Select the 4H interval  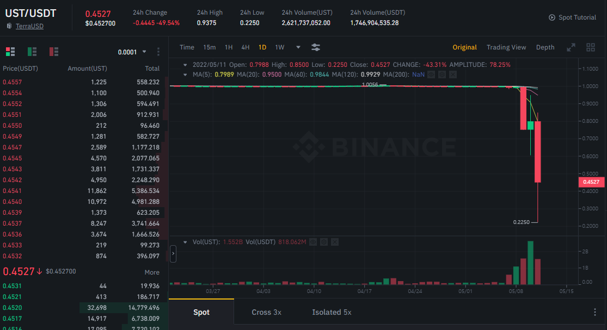246,47
